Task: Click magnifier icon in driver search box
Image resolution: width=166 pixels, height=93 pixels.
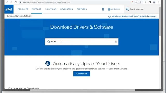Action: tap(49, 42)
